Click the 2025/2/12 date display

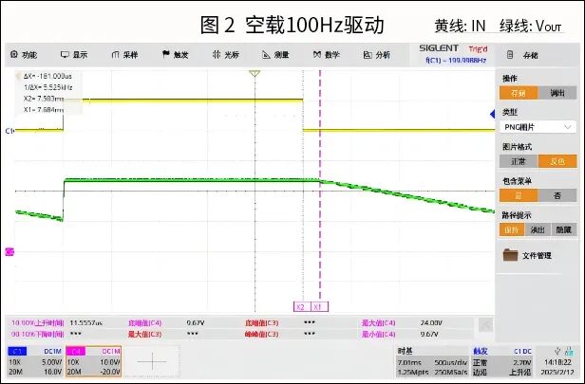[557, 372]
